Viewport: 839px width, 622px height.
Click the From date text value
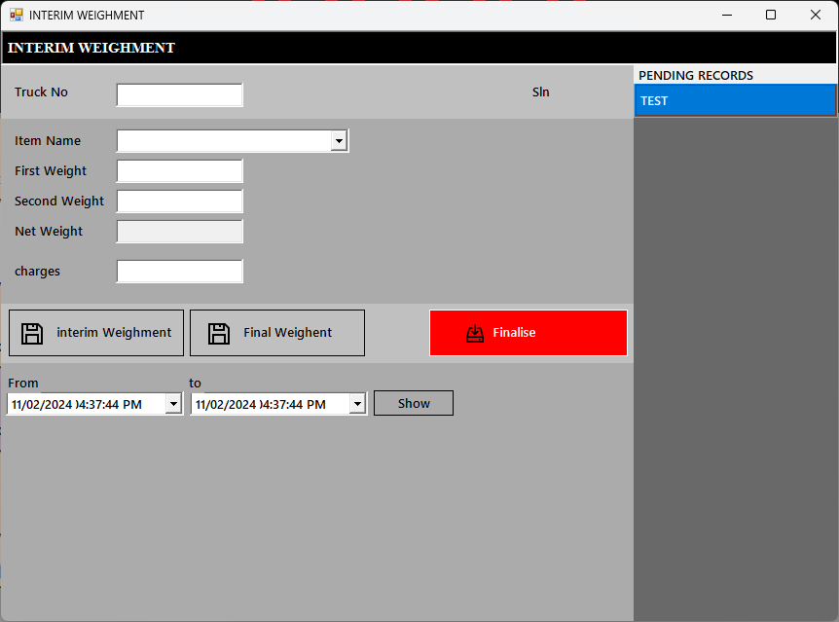(78, 404)
